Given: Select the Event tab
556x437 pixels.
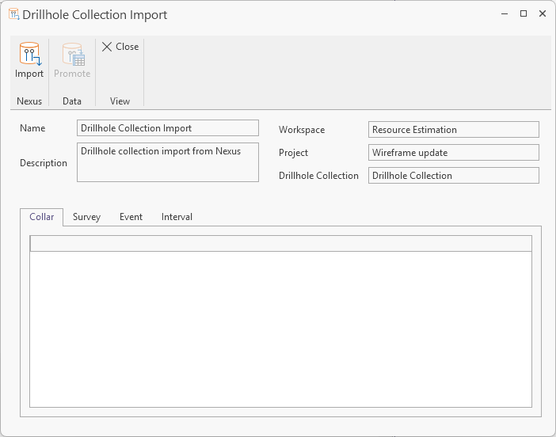Looking at the screenshot, I should 131,217.
